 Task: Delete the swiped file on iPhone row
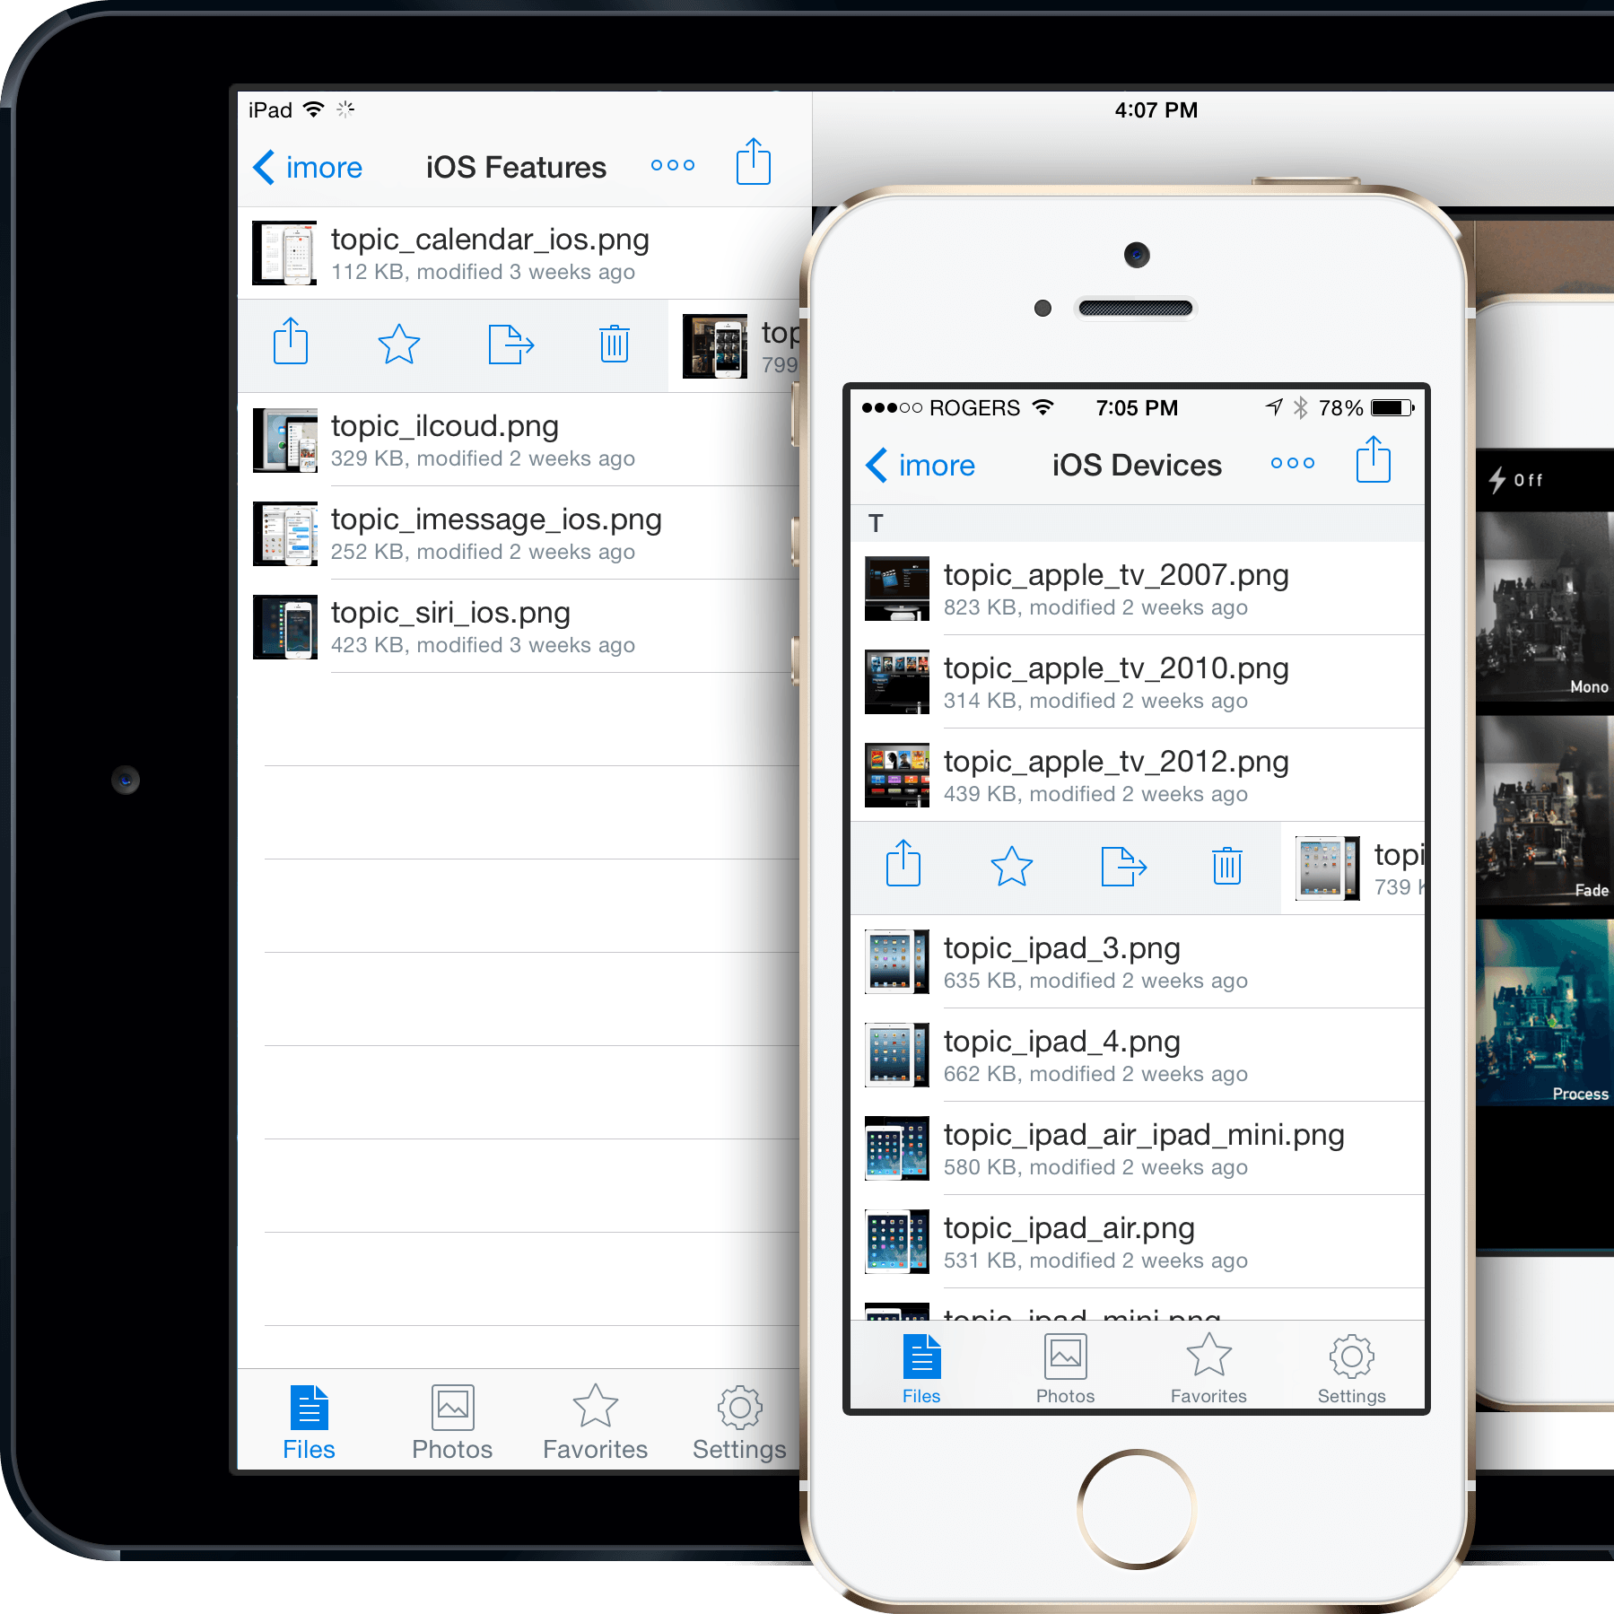[1227, 866]
